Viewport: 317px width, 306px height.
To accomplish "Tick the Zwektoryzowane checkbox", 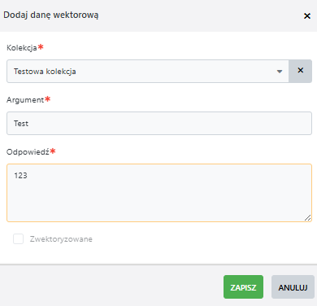I will [x=18, y=239].
